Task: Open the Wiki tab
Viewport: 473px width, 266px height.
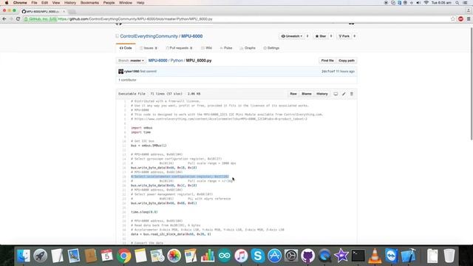Action: [x=207, y=48]
